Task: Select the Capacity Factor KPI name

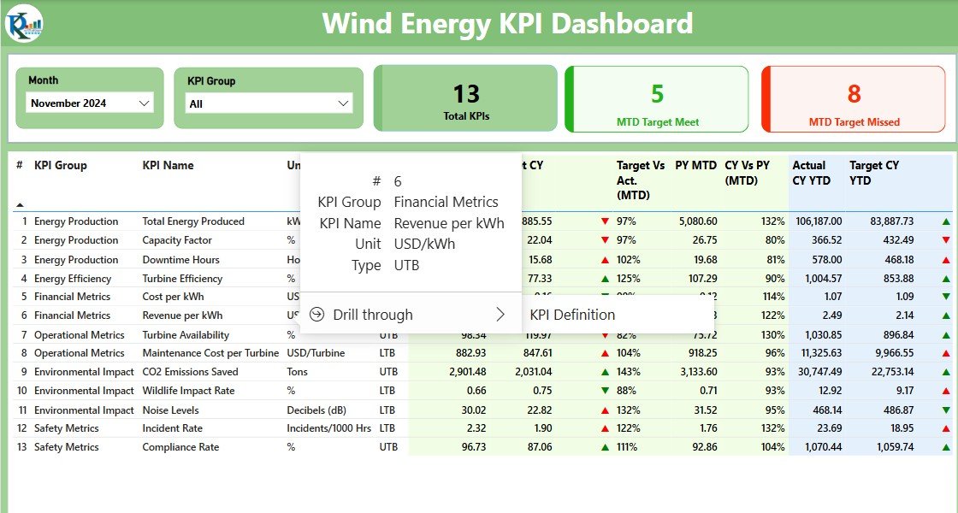Action: click(177, 240)
